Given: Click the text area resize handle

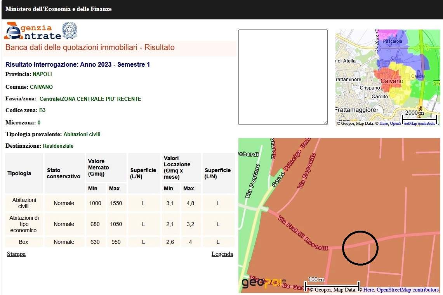Looking at the screenshot, I should [325, 122].
